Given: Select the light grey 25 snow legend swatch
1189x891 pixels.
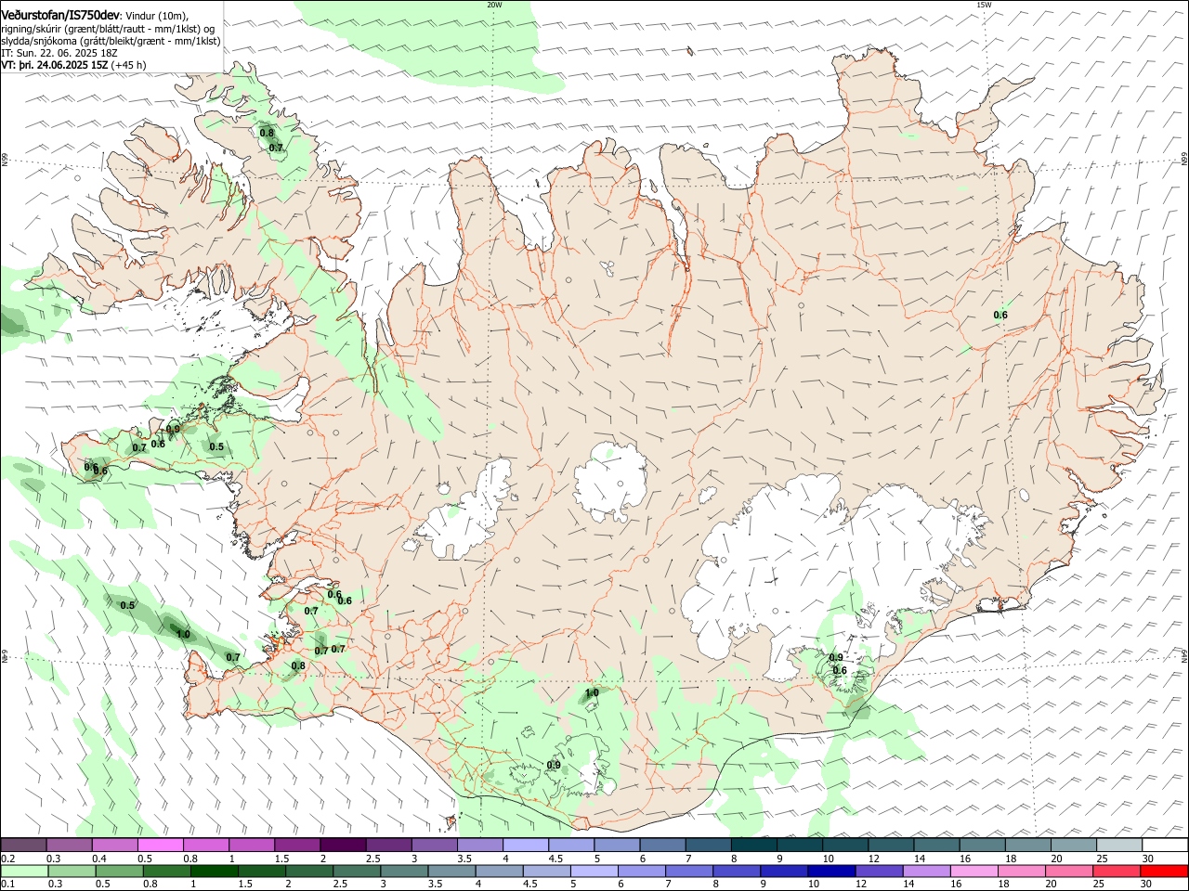Looking at the screenshot, I should pyautogui.click(x=1119, y=845).
